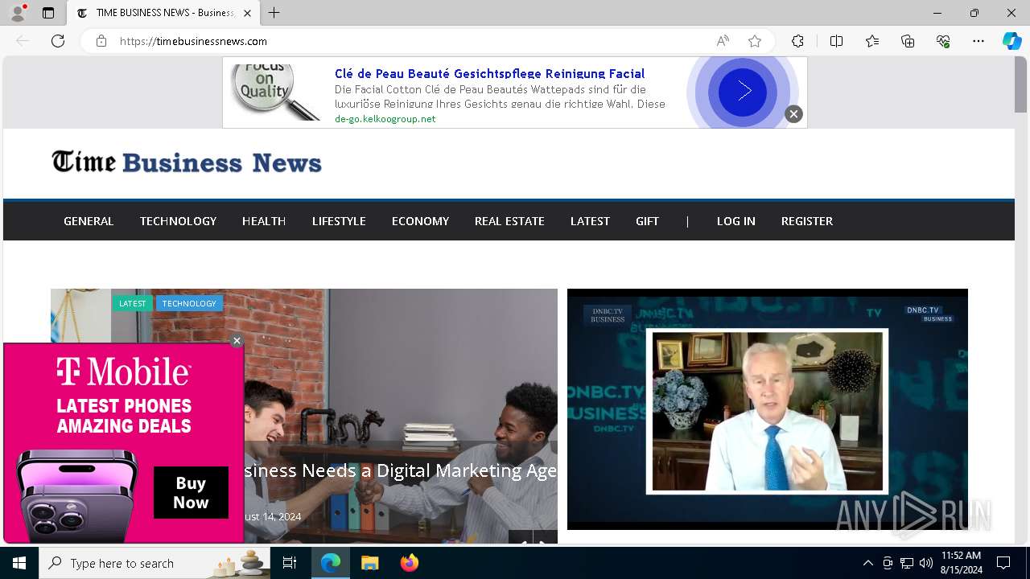This screenshot has height=579, width=1030.
Task: Open Microsoft Edge from taskbar
Action: tap(331, 563)
